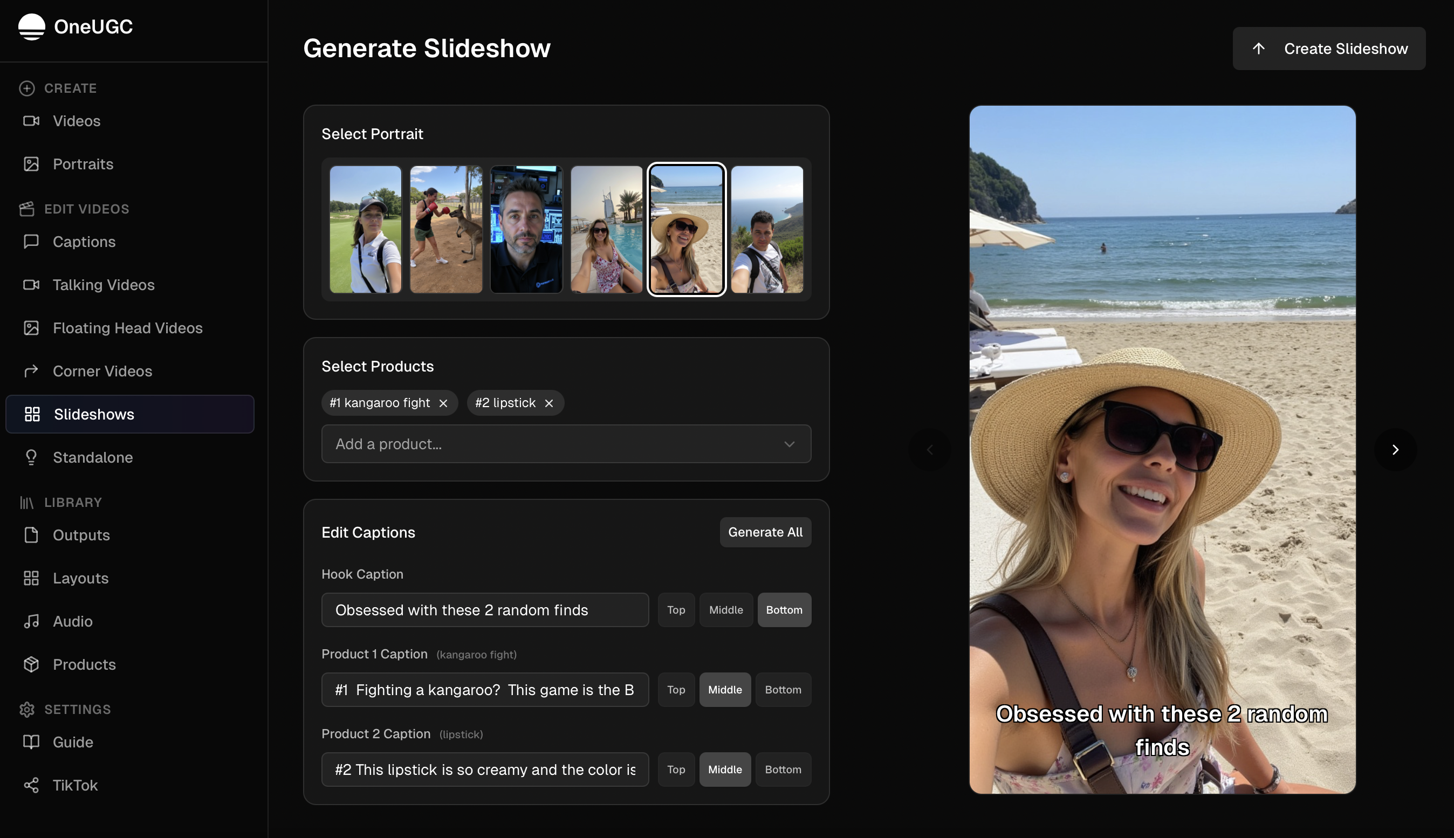Click the Create Slideshow button
The width and height of the screenshot is (1454, 838).
coord(1328,49)
